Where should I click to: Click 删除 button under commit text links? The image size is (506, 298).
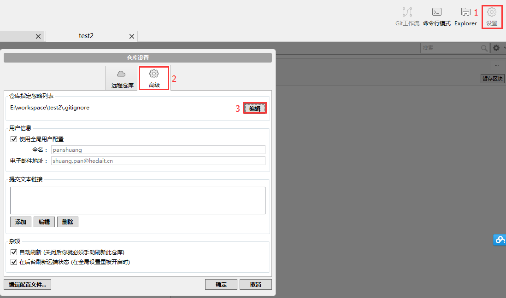pyautogui.click(x=68, y=222)
